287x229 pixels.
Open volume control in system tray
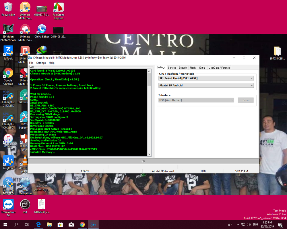click(x=249, y=224)
